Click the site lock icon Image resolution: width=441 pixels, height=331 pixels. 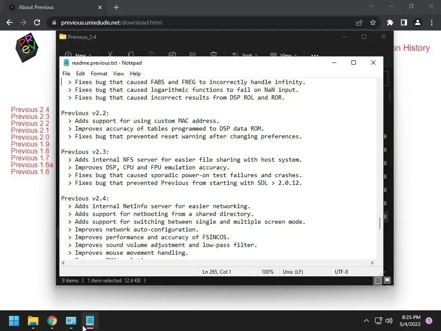(54, 22)
